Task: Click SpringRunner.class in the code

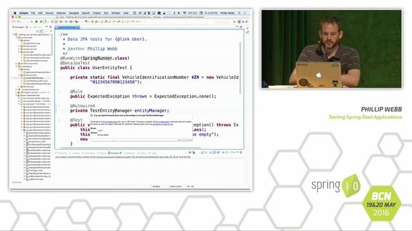Action: (105, 58)
